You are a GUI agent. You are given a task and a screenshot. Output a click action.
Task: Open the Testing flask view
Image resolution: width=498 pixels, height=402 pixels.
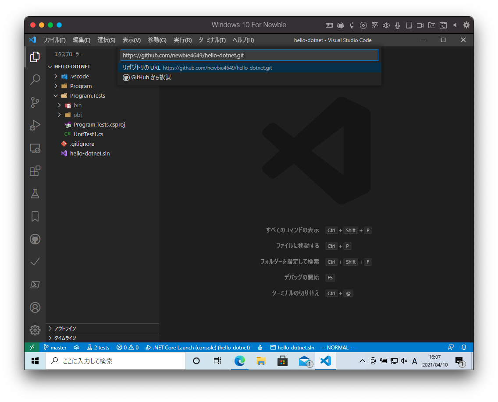tap(35, 194)
